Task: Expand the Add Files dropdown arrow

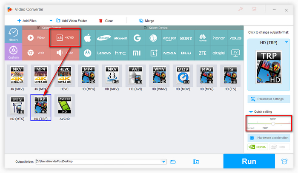Action: coord(51,21)
